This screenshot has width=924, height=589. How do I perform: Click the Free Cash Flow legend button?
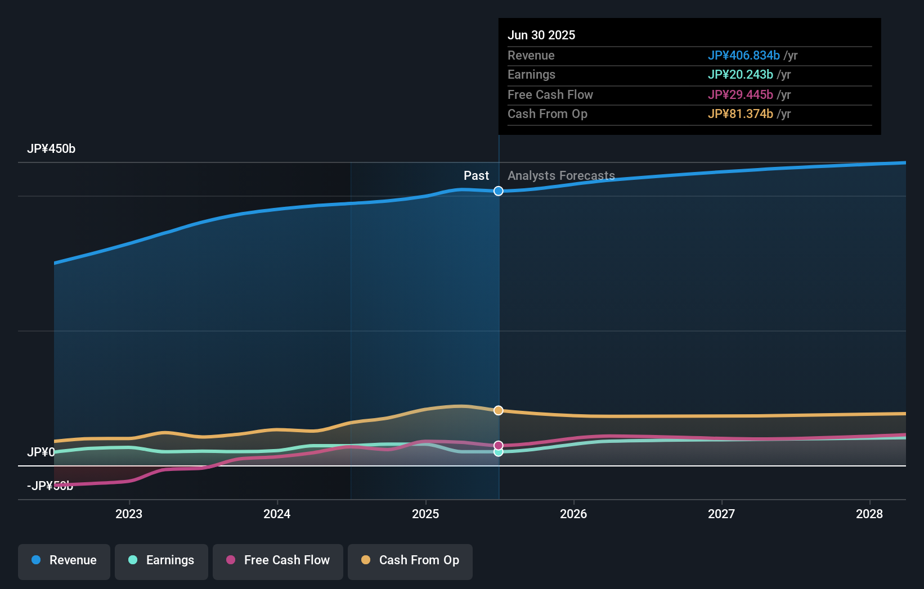(x=277, y=560)
